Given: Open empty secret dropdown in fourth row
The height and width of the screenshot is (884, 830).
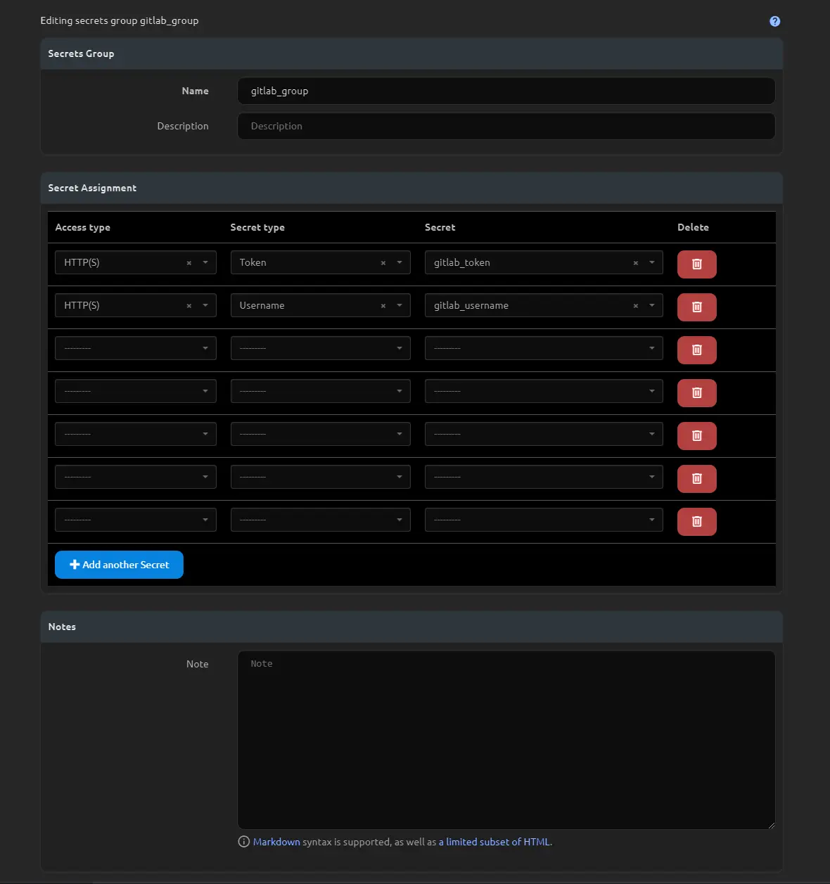Looking at the screenshot, I should click(543, 391).
